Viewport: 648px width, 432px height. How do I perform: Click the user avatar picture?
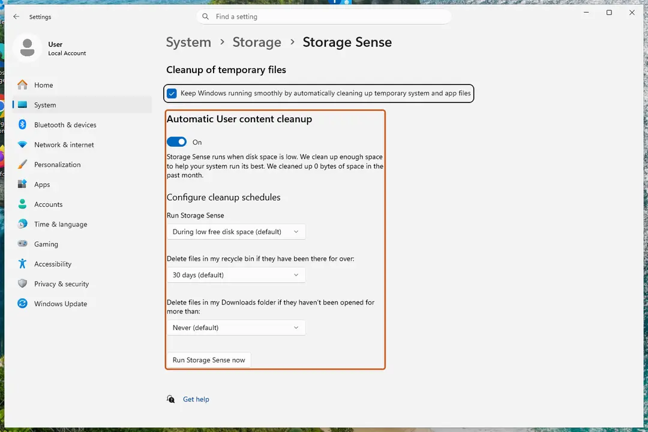click(27, 48)
